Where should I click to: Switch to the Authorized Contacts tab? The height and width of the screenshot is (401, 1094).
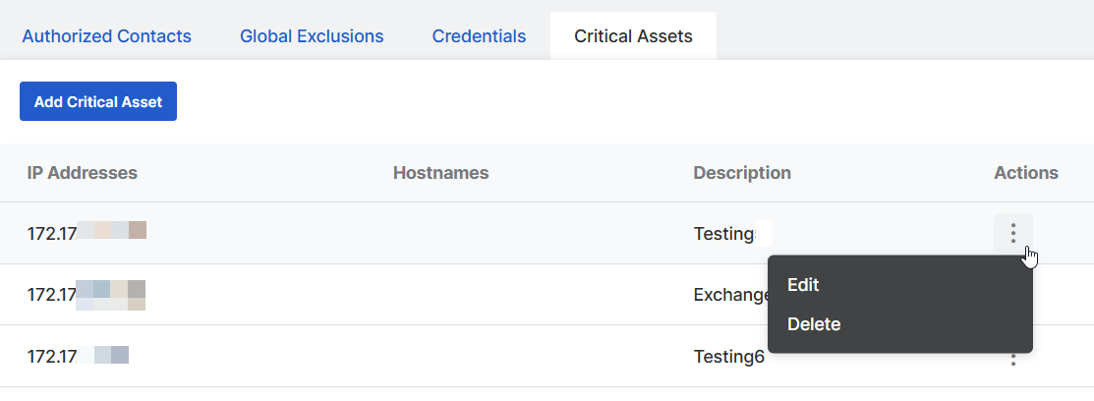106,36
